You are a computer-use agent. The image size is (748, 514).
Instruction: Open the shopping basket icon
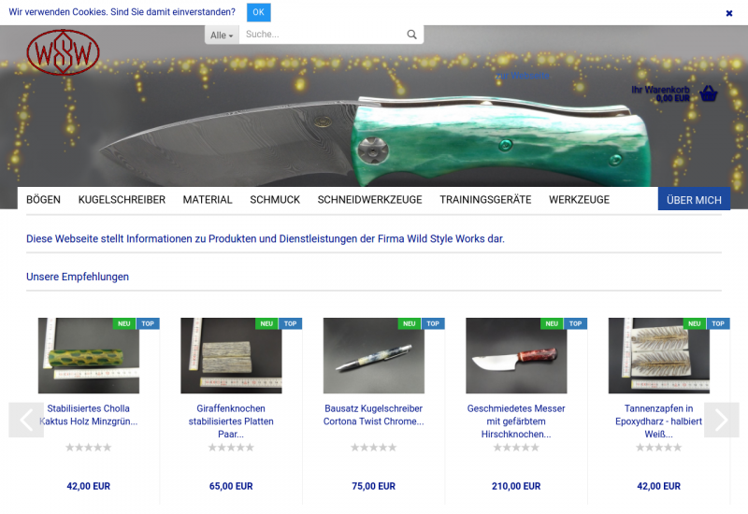click(709, 93)
